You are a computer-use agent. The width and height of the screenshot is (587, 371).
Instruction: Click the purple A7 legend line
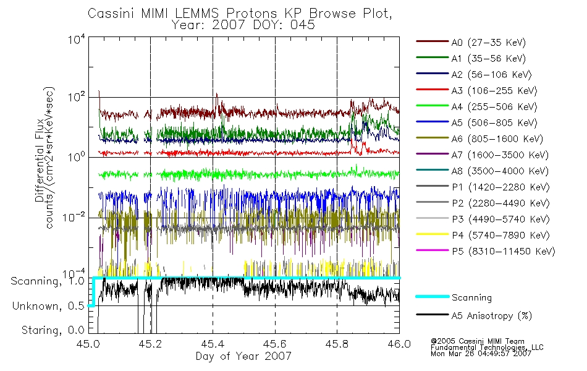pos(432,153)
